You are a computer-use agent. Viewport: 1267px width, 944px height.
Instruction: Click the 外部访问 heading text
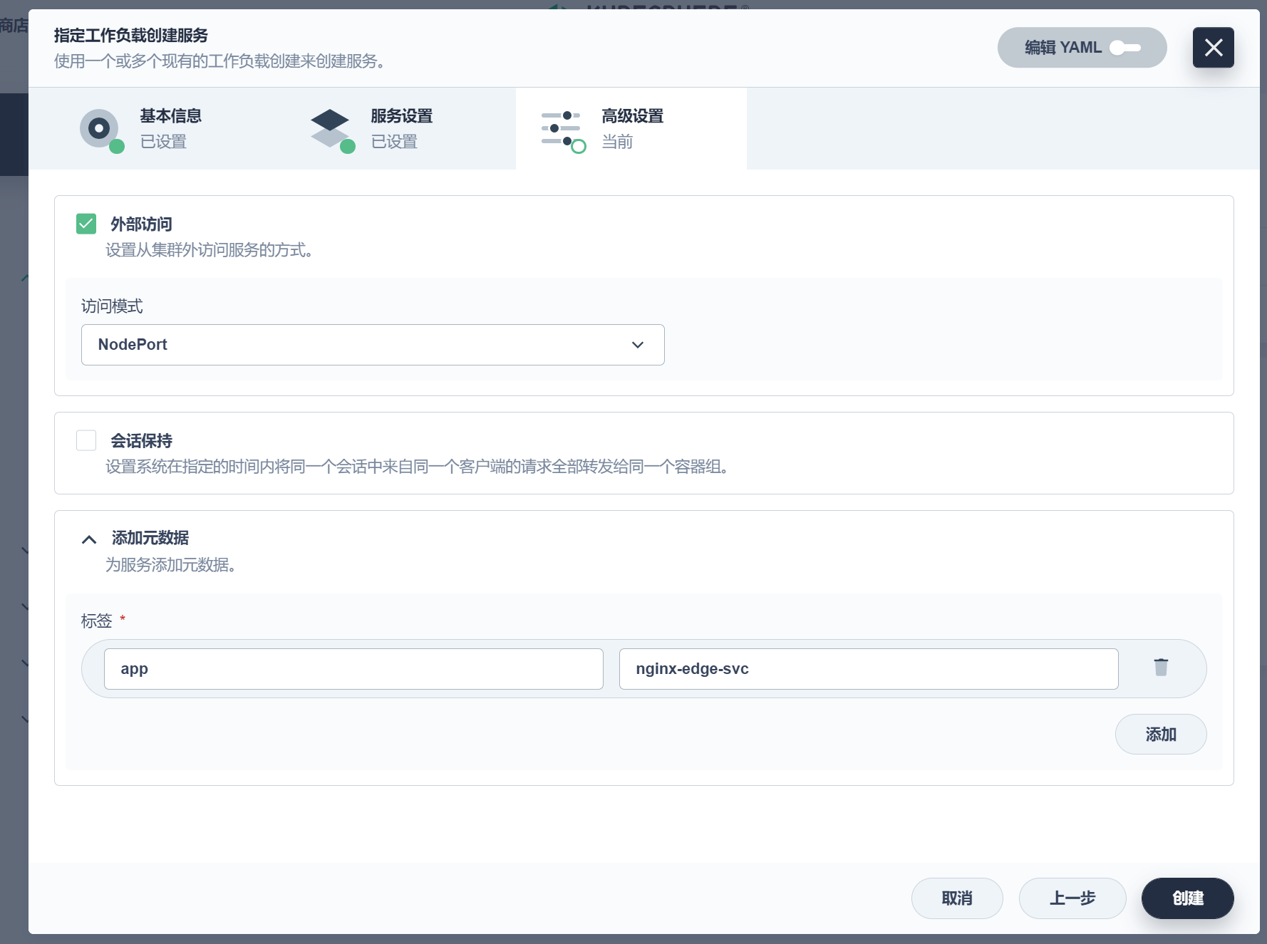point(141,224)
